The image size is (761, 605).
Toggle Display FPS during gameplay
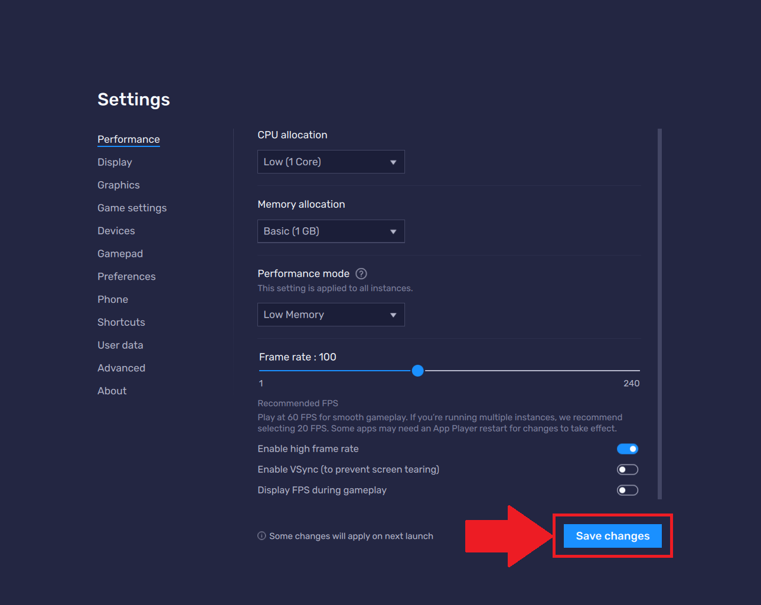[x=627, y=490]
